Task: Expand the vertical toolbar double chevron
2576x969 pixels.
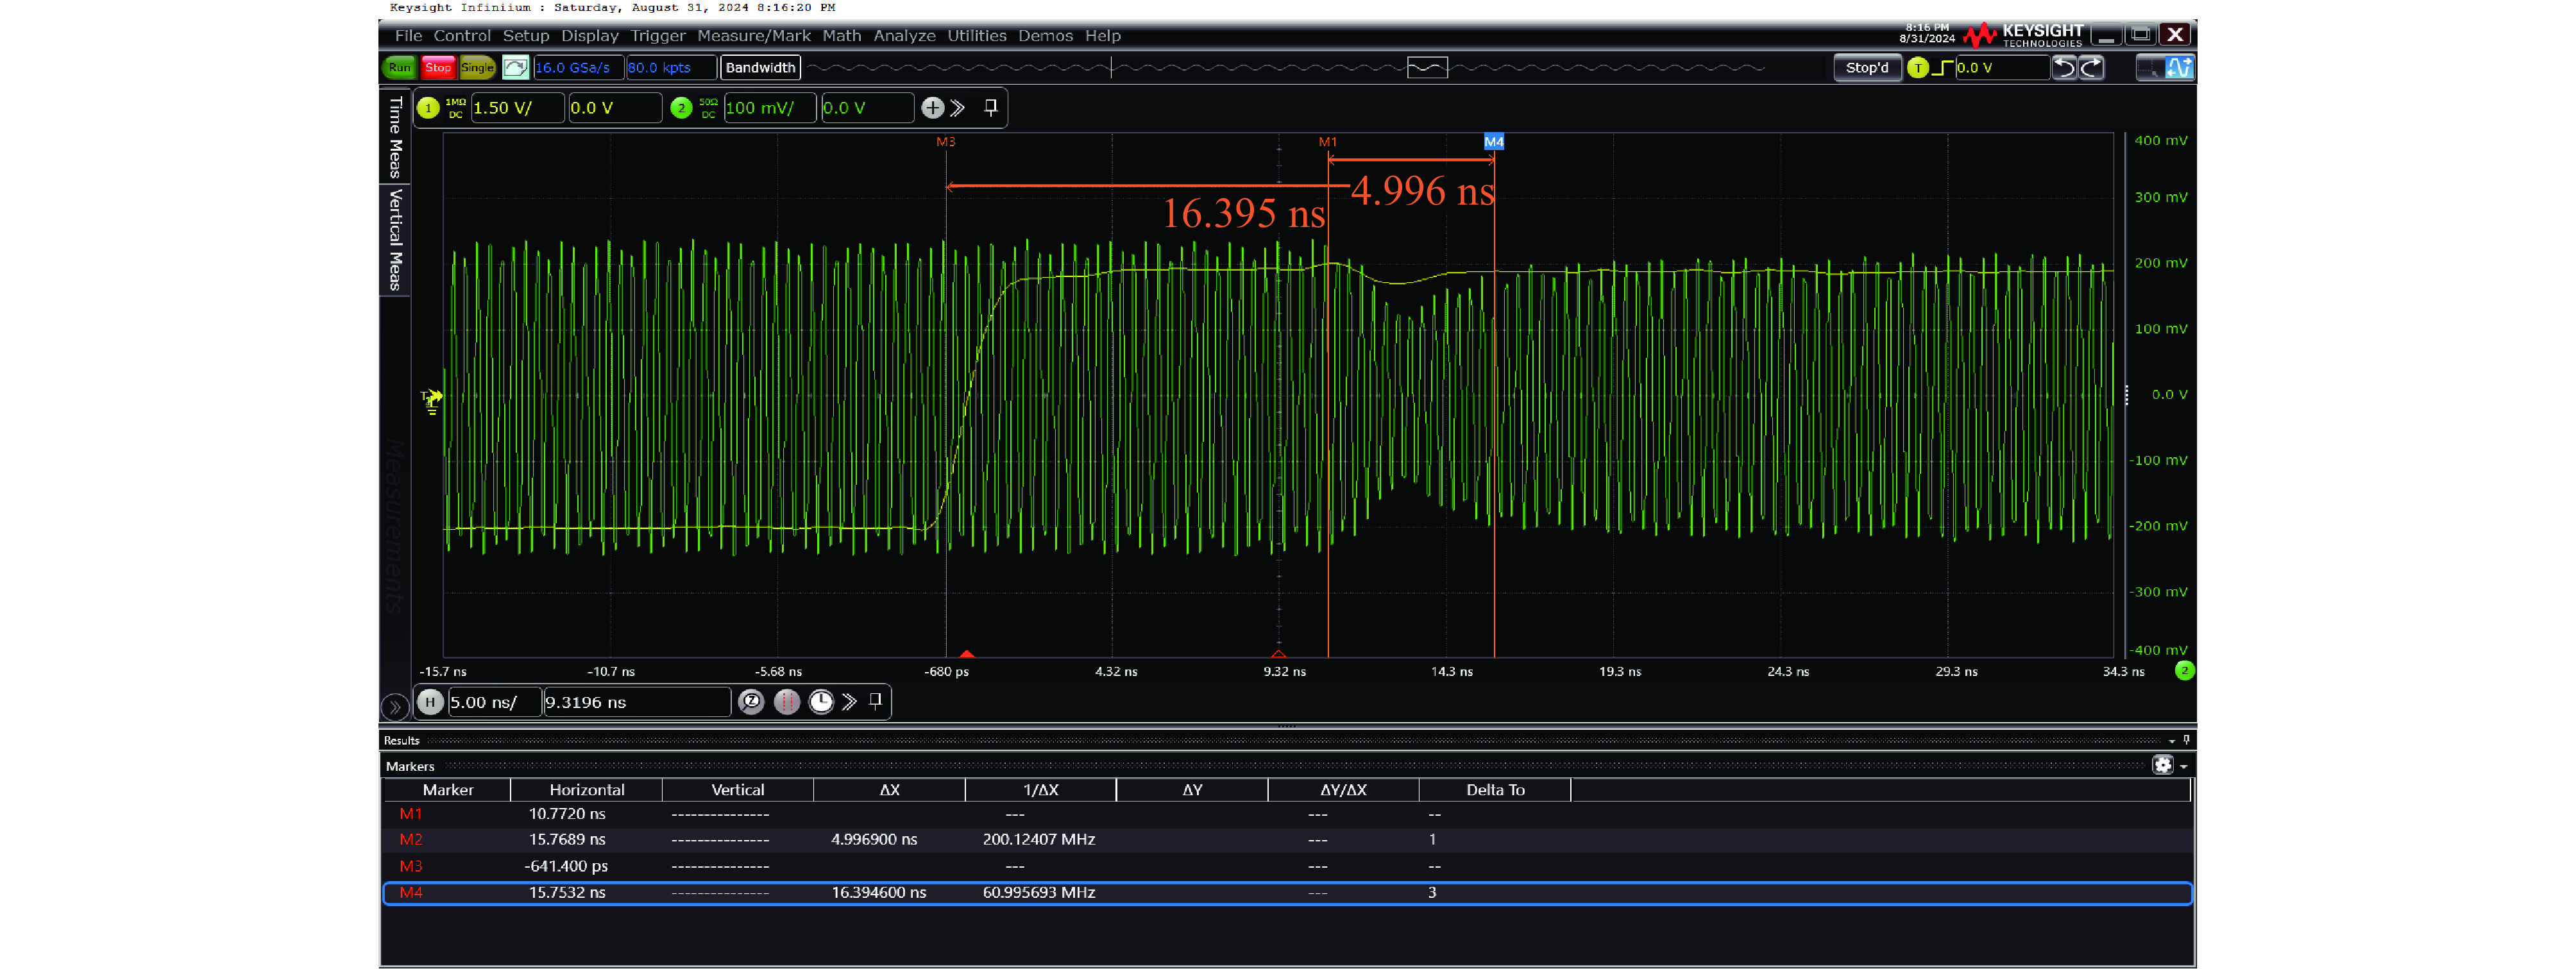Action: coord(958,108)
